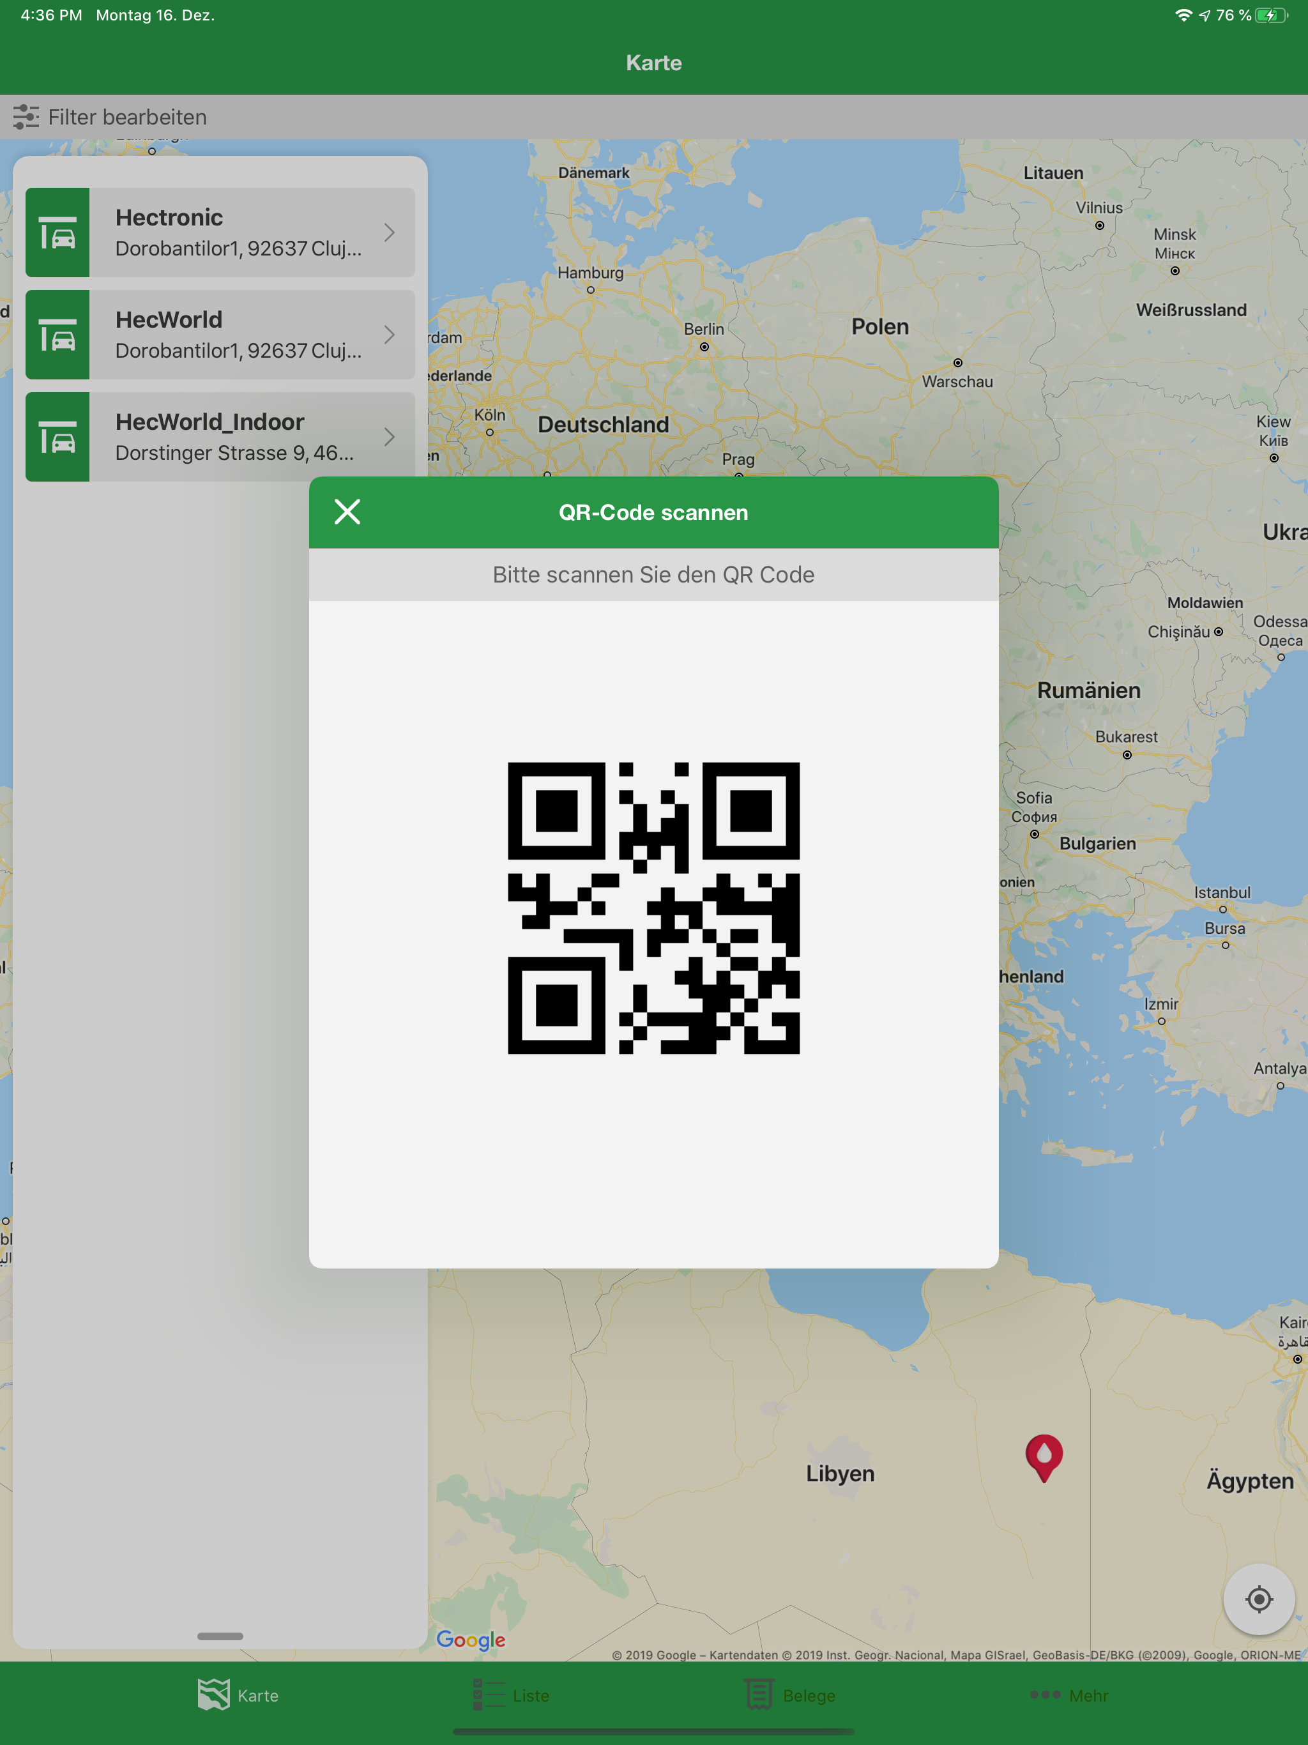The image size is (1308, 1745).
Task: Tap the Istanbul city label on map
Action: click(x=1222, y=892)
